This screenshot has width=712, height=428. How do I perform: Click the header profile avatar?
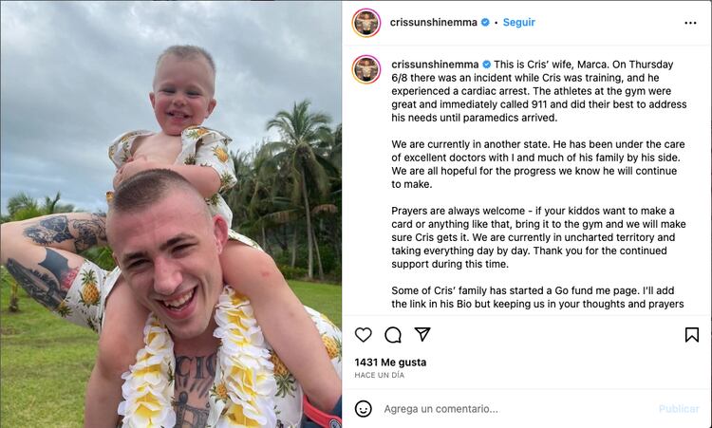tap(366, 23)
